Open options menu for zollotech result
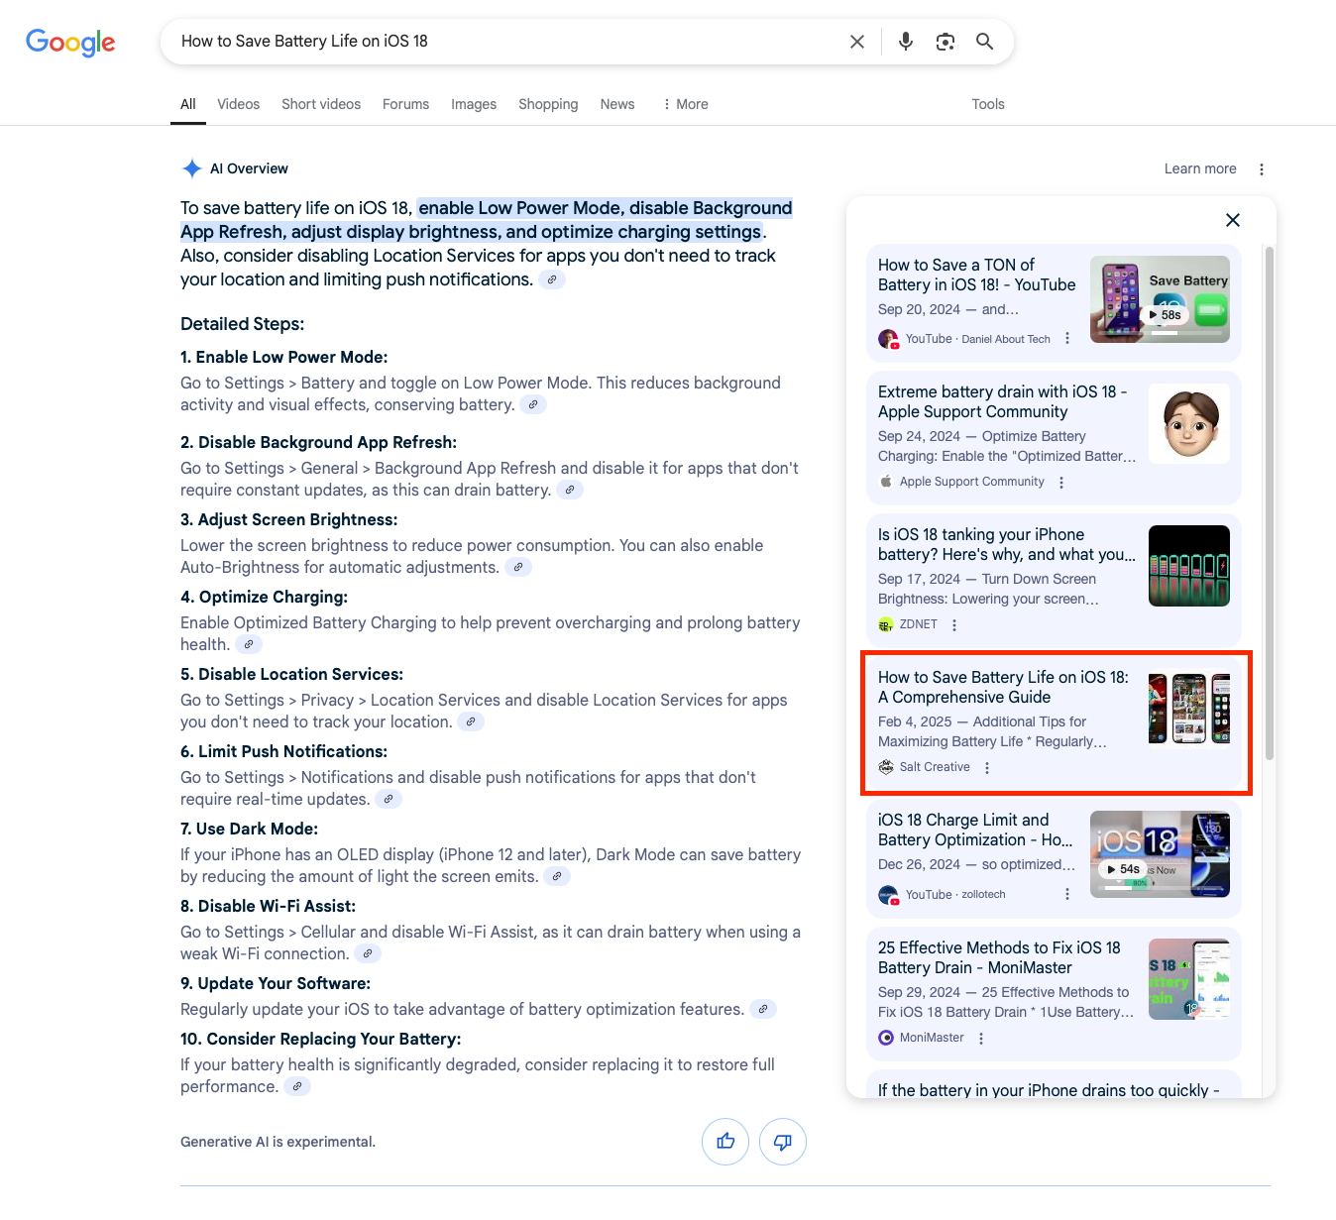The width and height of the screenshot is (1336, 1220). pos(1067,895)
